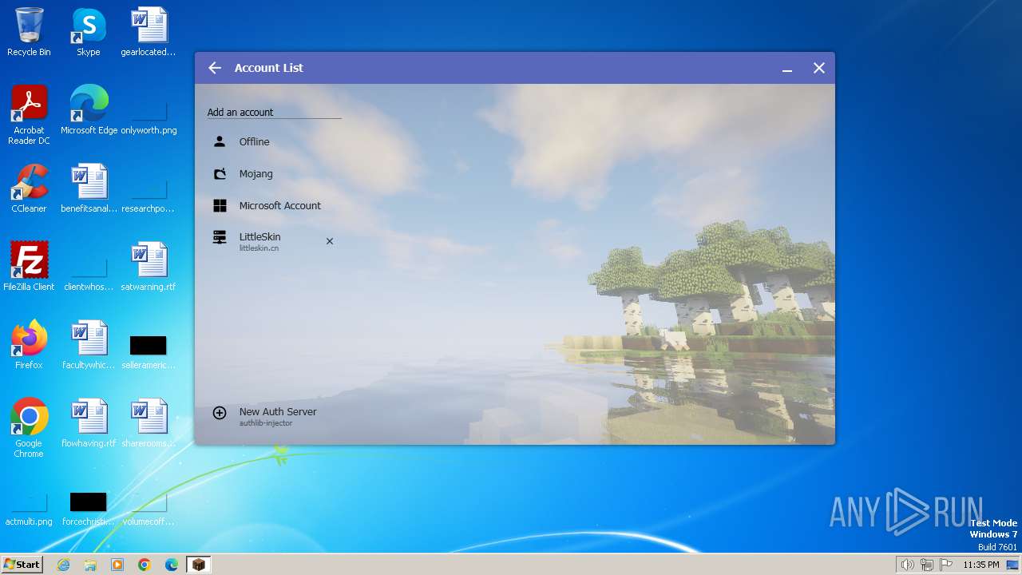The width and height of the screenshot is (1022, 575).
Task: Open New Auth Server option
Action: click(x=274, y=415)
